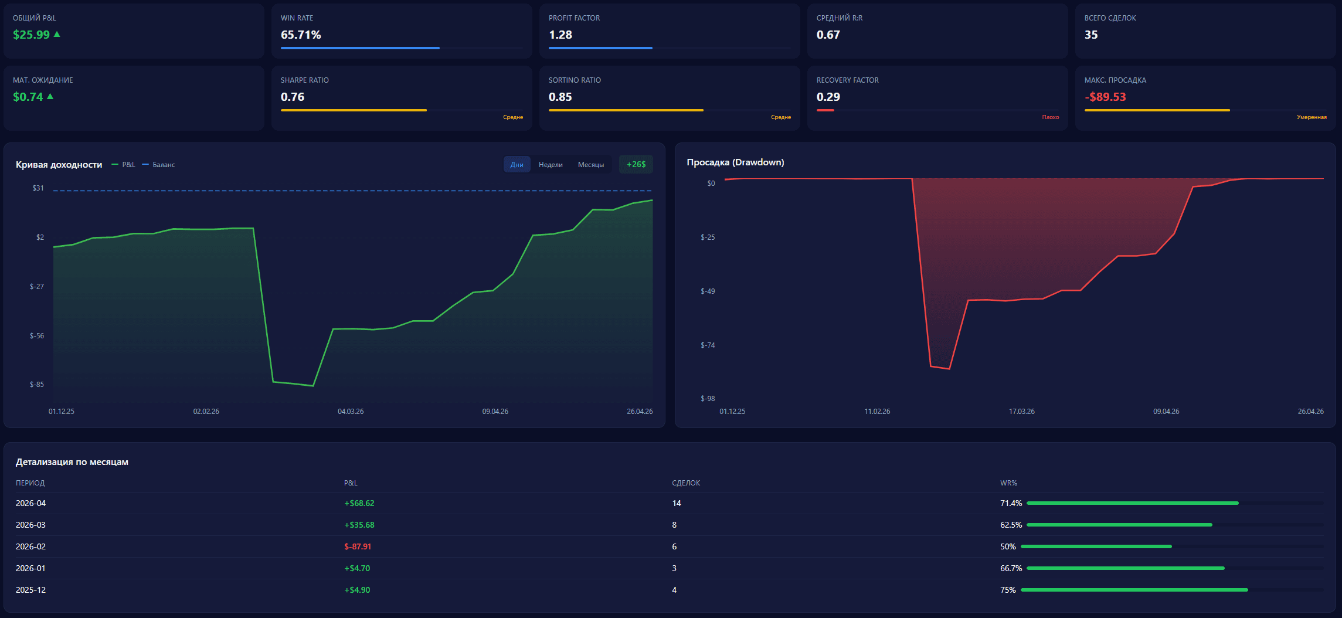Click the red $-87.91 P&L cell
This screenshot has height=618, width=1342.
[358, 546]
